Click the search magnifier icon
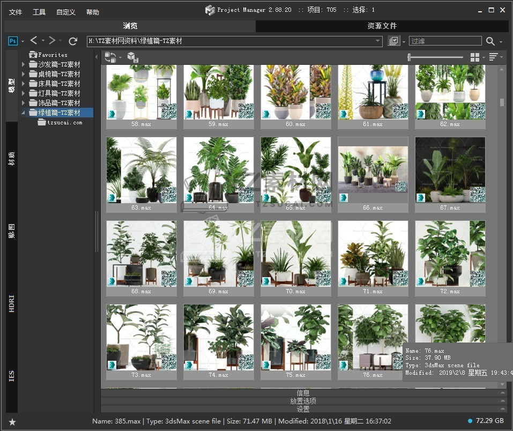This screenshot has width=513, height=431. (490, 41)
